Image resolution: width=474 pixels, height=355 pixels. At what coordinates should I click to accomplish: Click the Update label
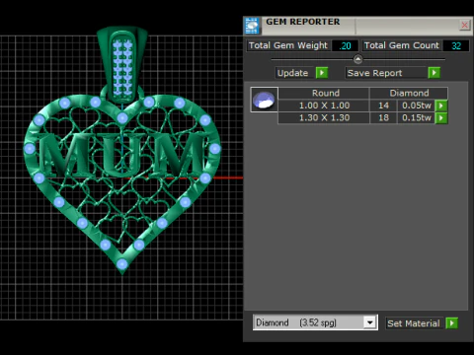tap(292, 73)
